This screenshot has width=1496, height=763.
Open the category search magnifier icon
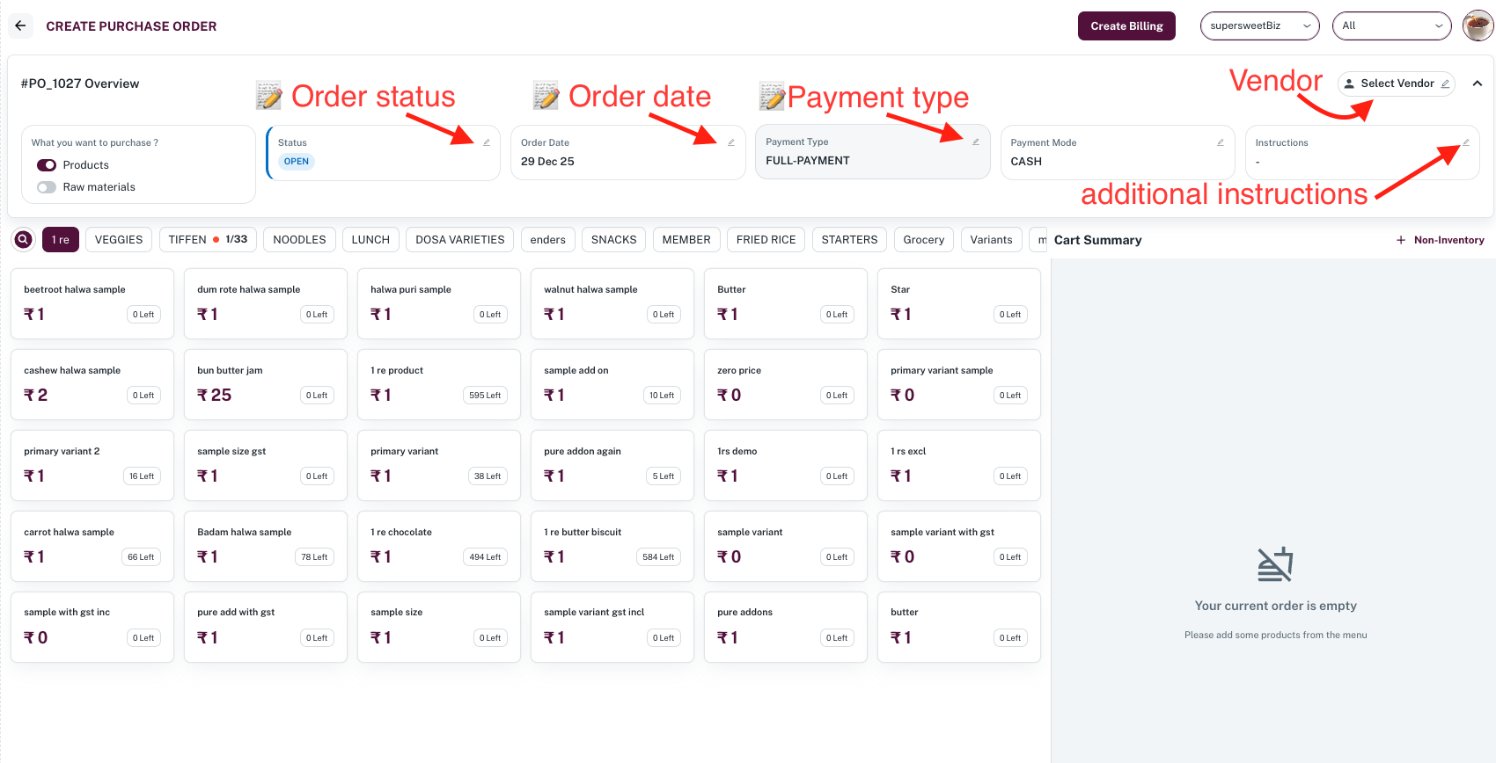pyautogui.click(x=24, y=239)
